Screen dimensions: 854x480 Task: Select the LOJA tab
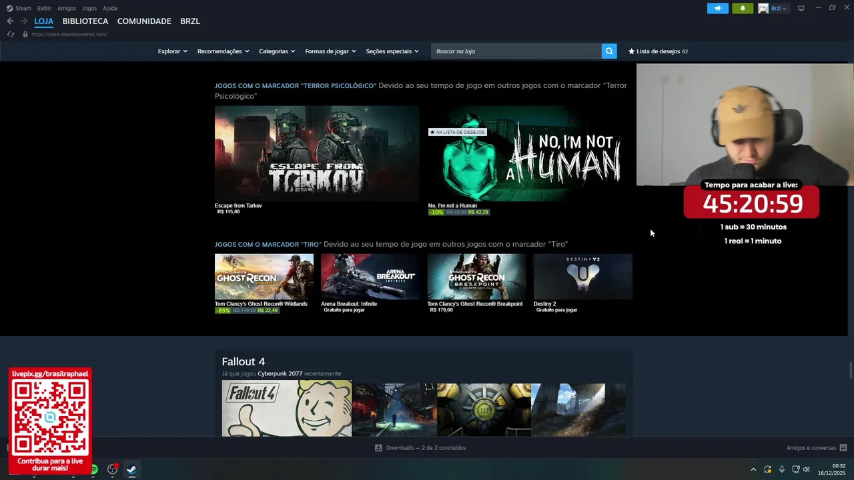[44, 21]
